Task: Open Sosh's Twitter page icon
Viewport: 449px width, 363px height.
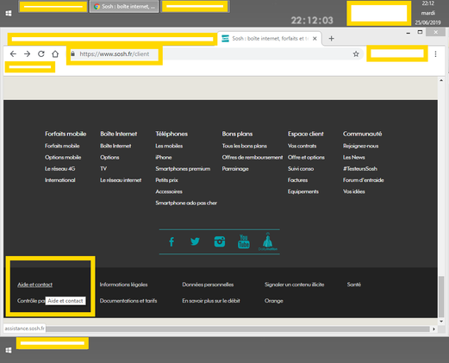Action: (x=195, y=241)
